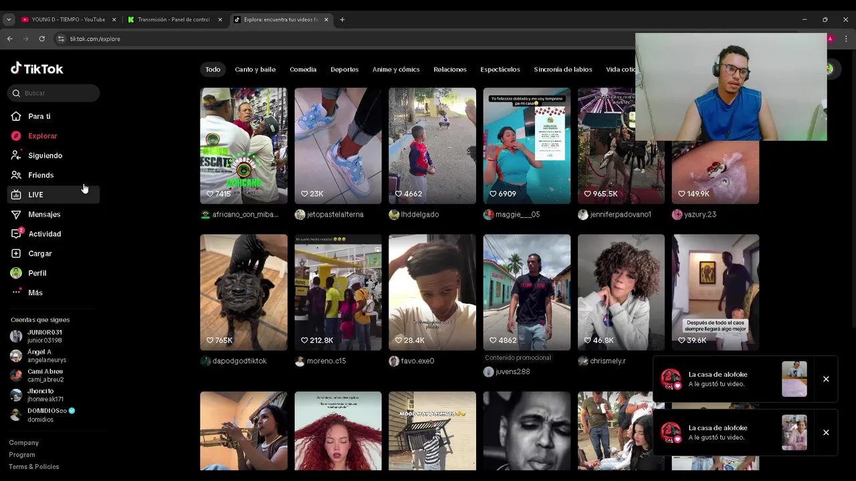Click the search magnifier icon
856x481 pixels.
tap(16, 93)
